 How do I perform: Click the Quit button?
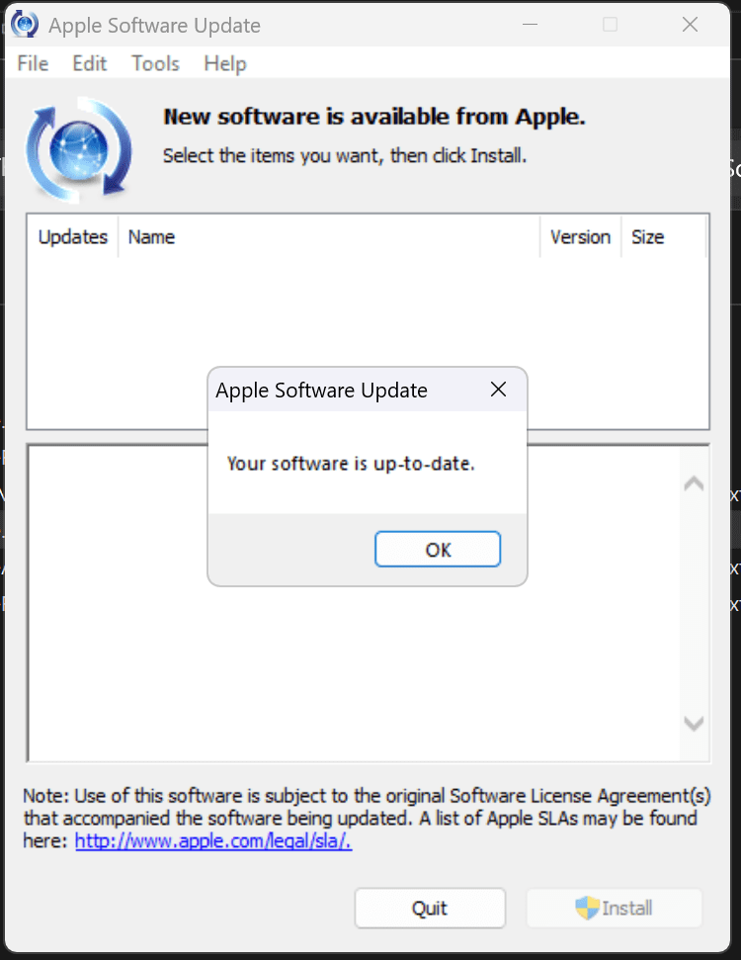click(x=430, y=908)
